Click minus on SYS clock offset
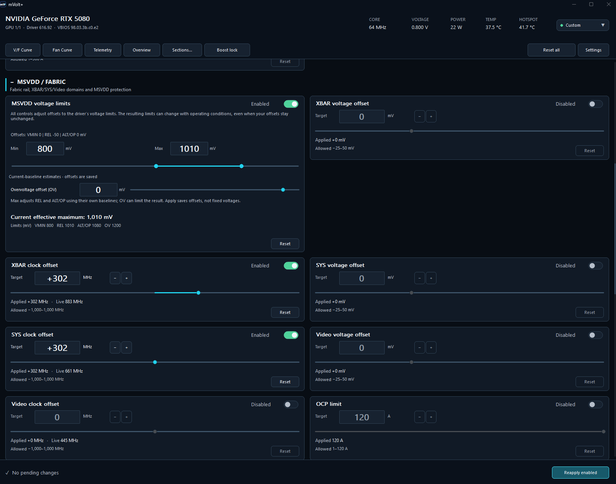The height and width of the screenshot is (484, 616). click(115, 347)
